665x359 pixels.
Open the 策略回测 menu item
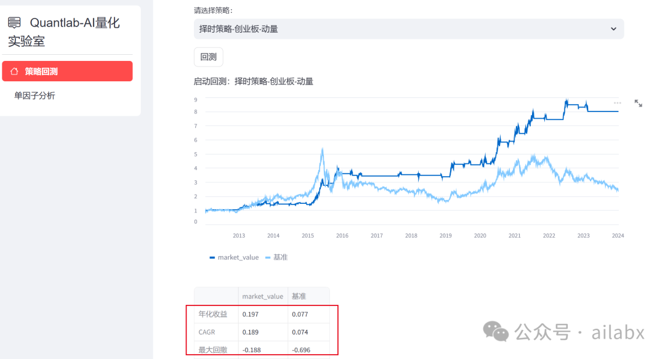(68, 71)
